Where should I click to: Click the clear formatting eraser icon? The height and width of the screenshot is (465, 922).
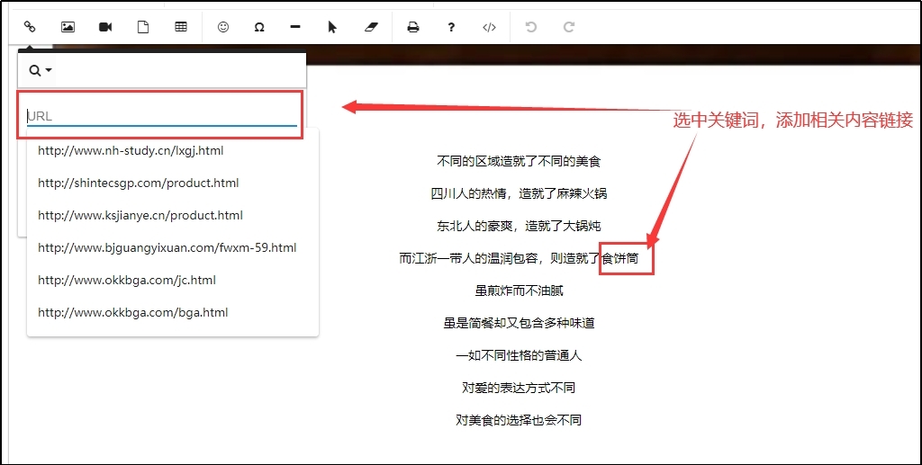(x=371, y=27)
